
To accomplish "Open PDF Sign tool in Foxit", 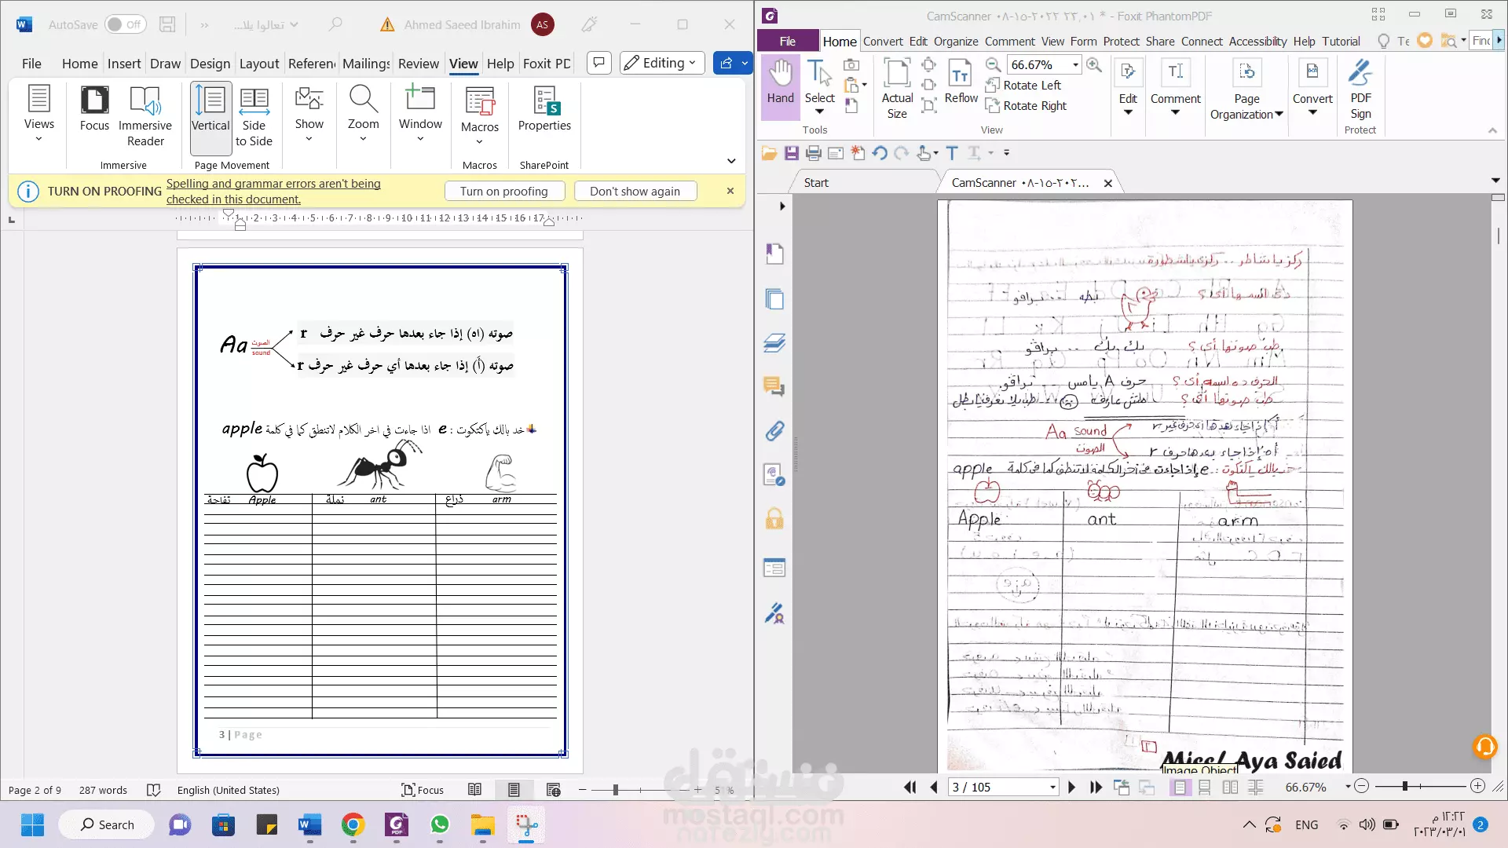I will tap(1360, 88).
